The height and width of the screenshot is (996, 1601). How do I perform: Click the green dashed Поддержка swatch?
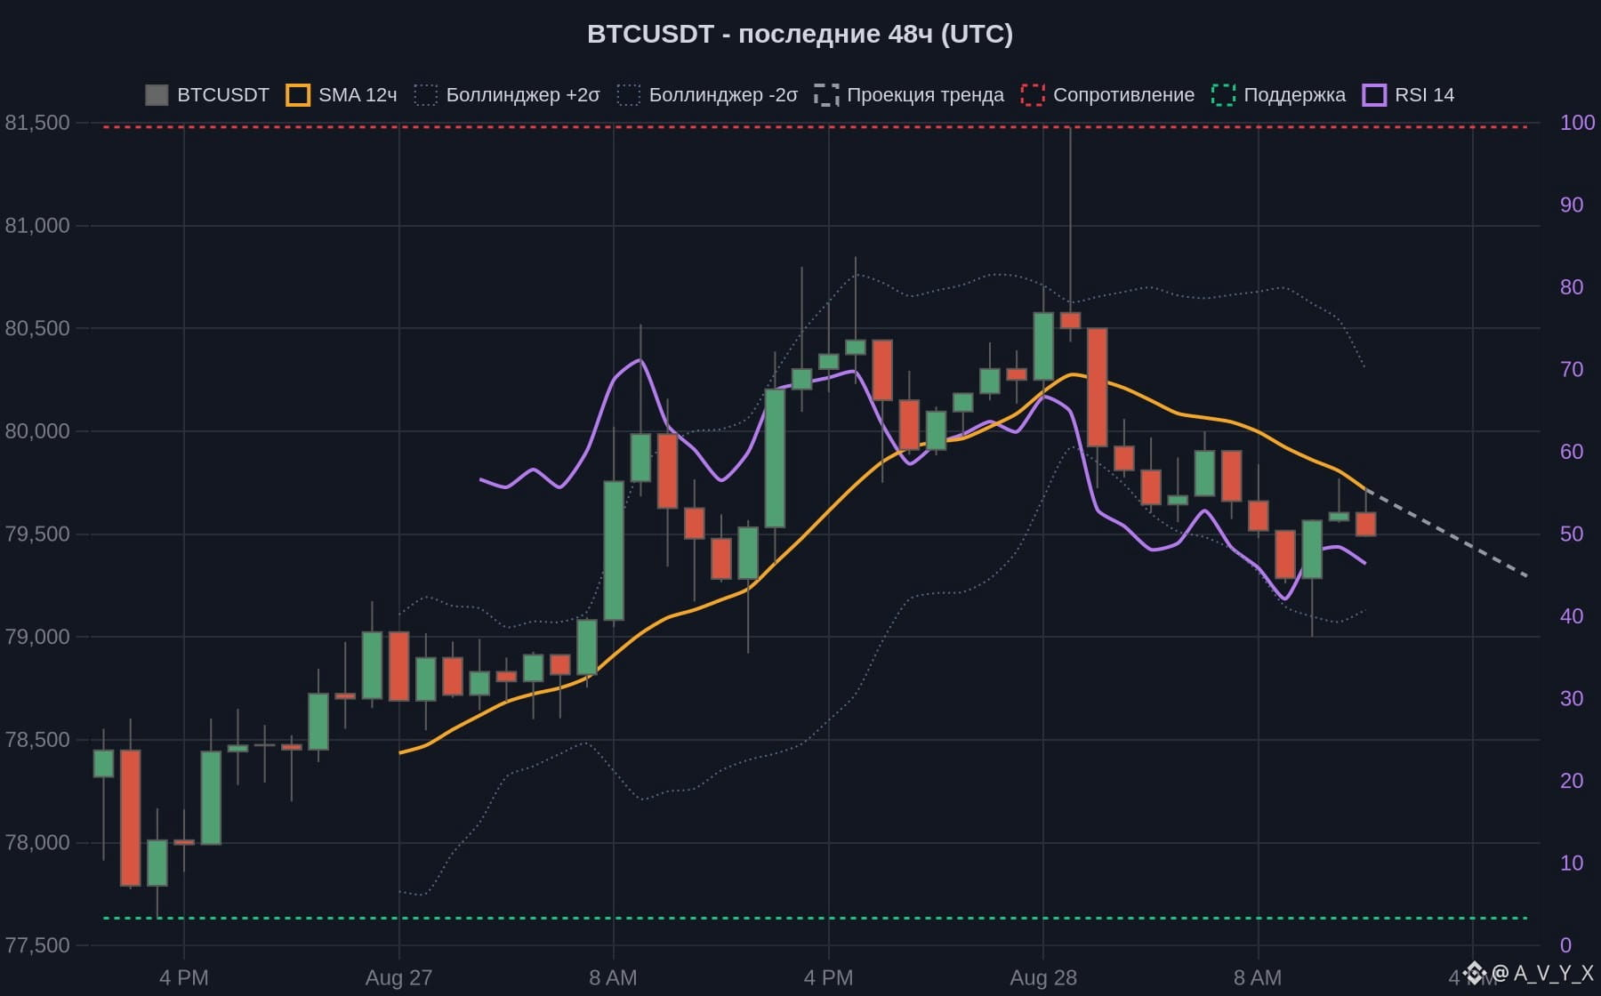(1223, 95)
